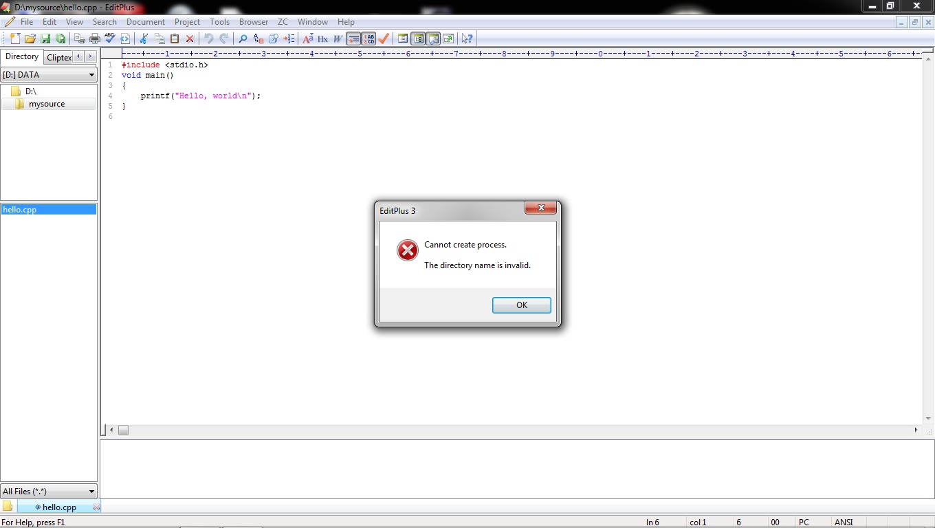Click the ANSI encoding status bar entry

844,522
